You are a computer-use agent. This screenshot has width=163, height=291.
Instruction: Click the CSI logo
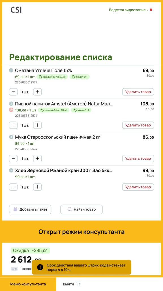point(16,10)
